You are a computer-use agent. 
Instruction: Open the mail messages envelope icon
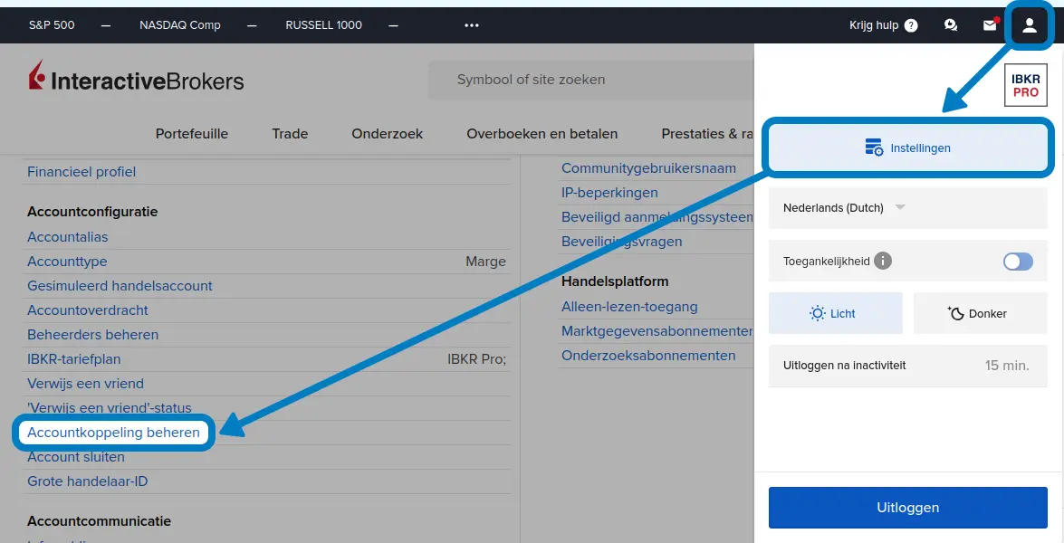[990, 25]
